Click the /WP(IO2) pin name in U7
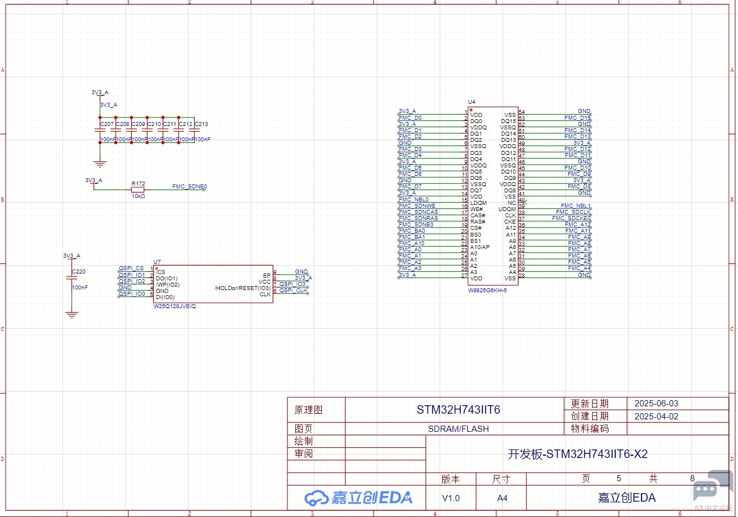738x517 pixels. pos(167,284)
